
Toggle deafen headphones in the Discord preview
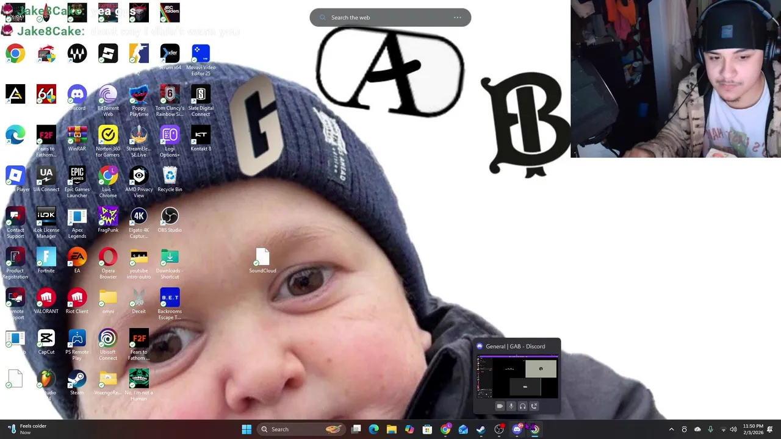point(523,406)
